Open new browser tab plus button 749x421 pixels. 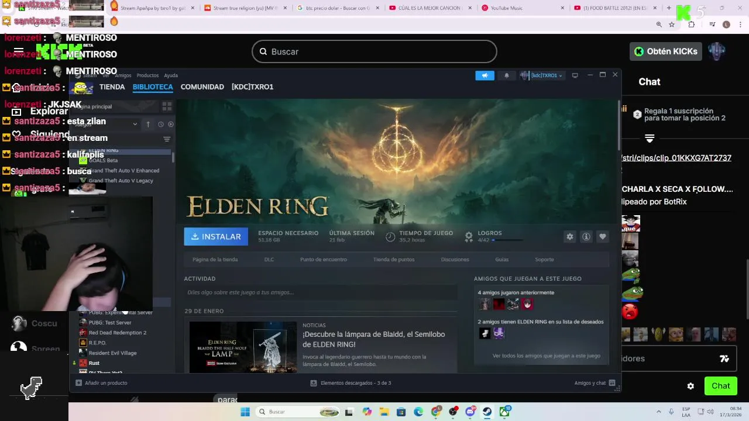(669, 8)
